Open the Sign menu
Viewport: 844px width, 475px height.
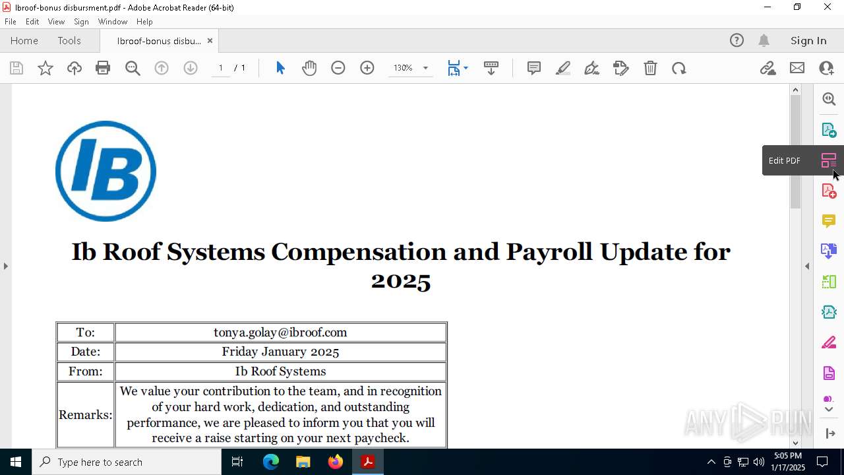[x=82, y=22]
